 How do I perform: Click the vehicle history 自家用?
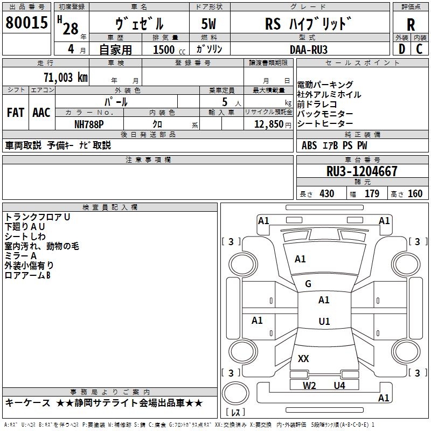(115, 50)
